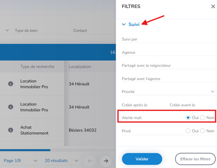This screenshot has height=168, width=217.
Task: Select Non for Privé
Action: pos(202,131)
